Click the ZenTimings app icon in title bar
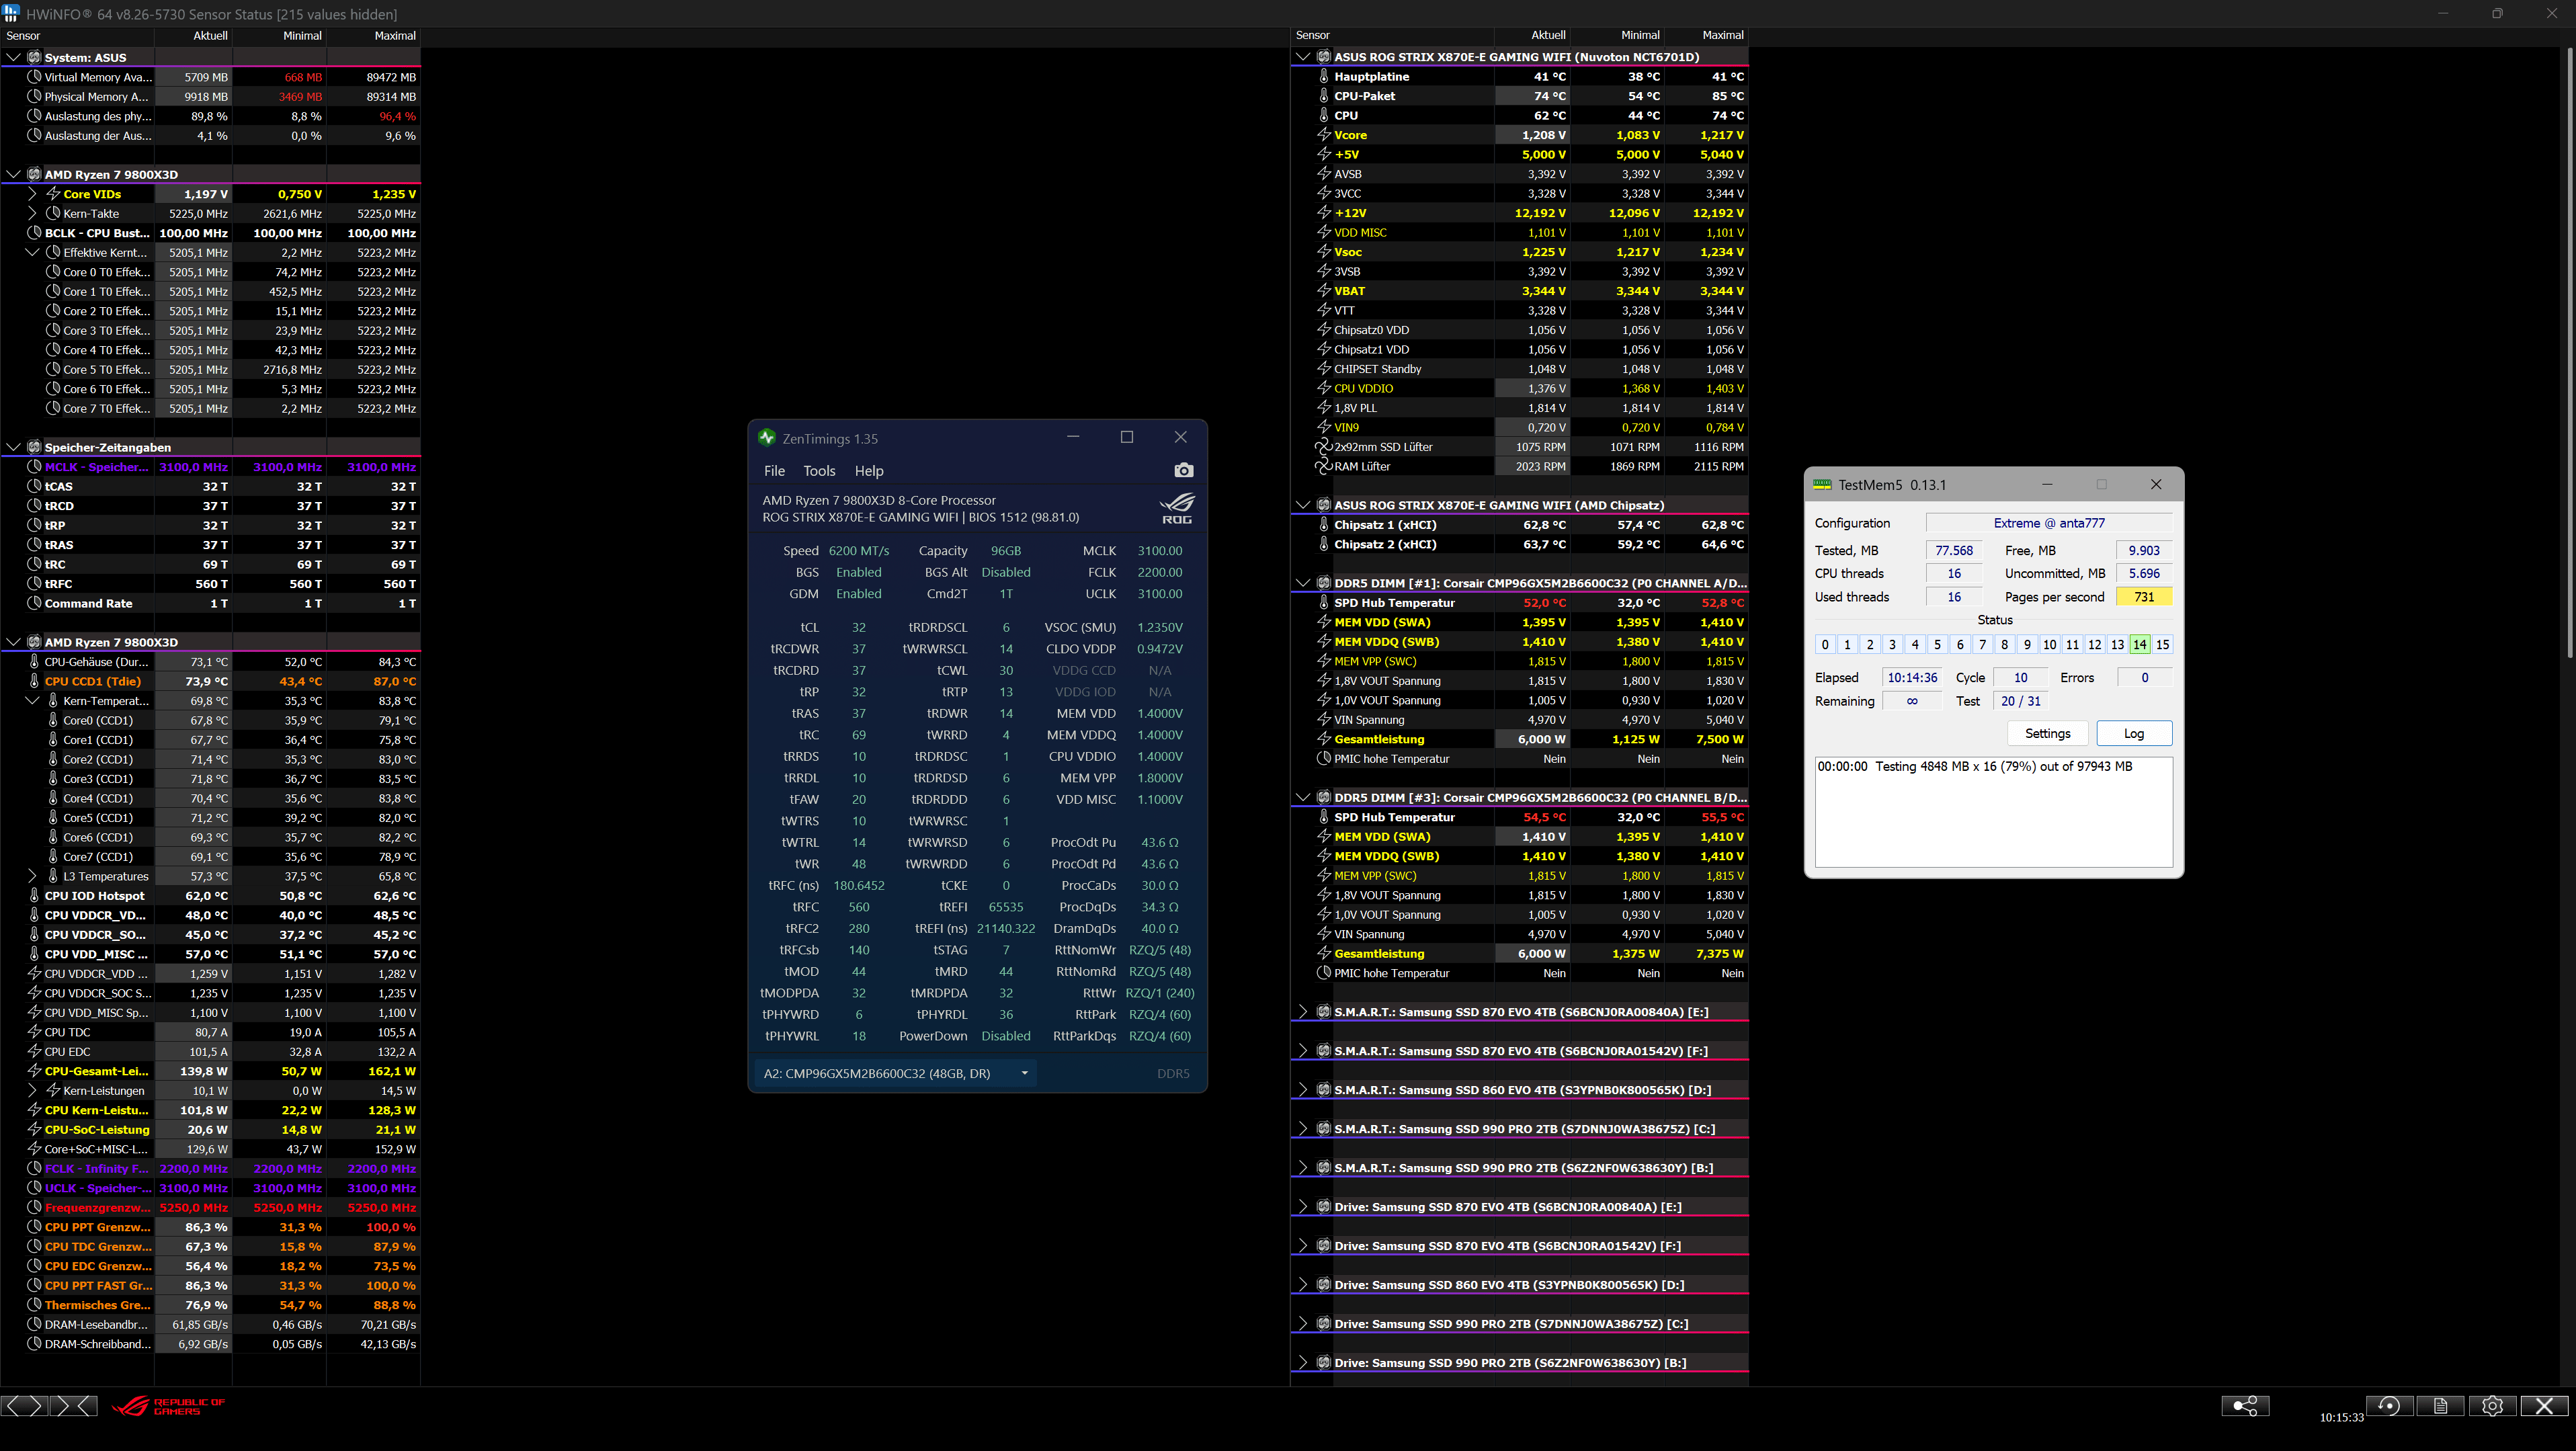The width and height of the screenshot is (2576, 1451). [x=767, y=438]
